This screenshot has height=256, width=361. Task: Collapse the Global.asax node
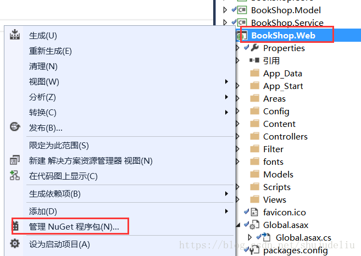(x=238, y=225)
